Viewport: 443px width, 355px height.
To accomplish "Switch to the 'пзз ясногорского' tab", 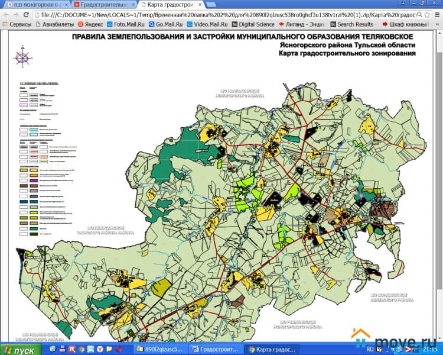I will point(35,5).
